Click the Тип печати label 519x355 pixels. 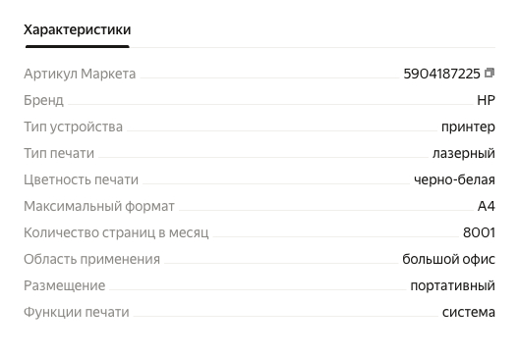[59, 153]
